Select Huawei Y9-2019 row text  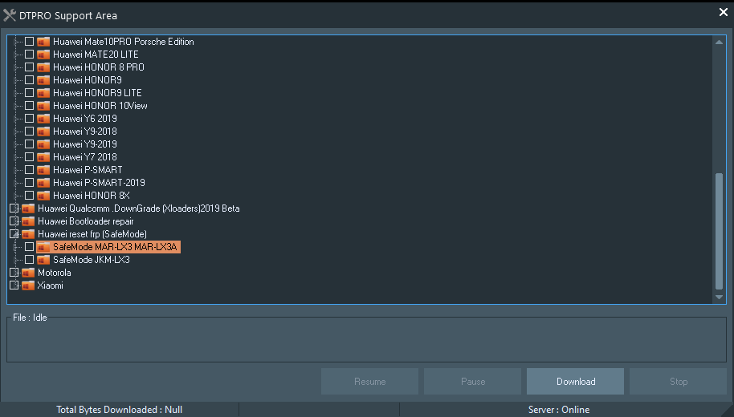(85, 144)
